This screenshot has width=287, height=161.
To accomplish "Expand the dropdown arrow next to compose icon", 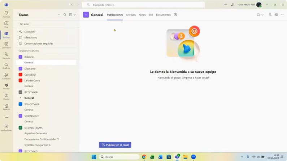I will click(x=74, y=15).
